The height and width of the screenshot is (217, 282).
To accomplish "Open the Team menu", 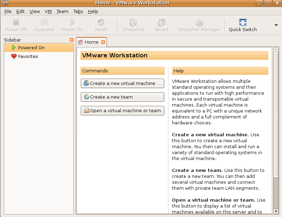I will tap(62, 12).
